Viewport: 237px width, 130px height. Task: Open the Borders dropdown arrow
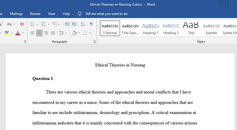coord(90,33)
